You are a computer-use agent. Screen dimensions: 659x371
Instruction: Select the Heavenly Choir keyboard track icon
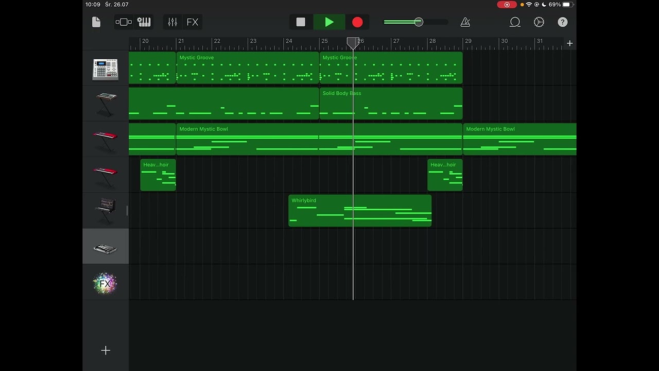click(106, 175)
